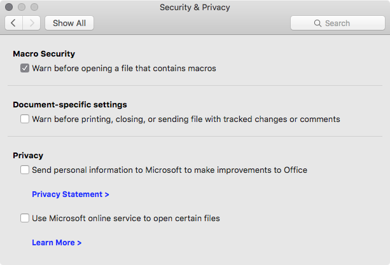Click the Privacy section heading

click(x=28, y=155)
